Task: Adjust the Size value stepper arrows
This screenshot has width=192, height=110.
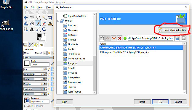Action: click(46, 69)
